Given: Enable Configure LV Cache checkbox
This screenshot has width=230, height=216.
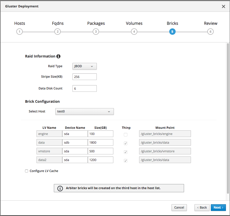Looking at the screenshot, I should point(27,171).
